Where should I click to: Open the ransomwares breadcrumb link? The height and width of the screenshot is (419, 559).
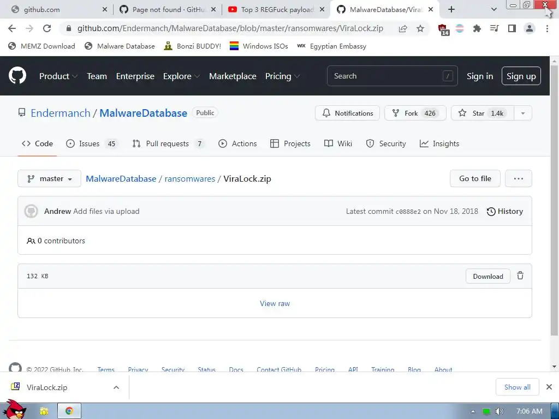pyautogui.click(x=189, y=179)
